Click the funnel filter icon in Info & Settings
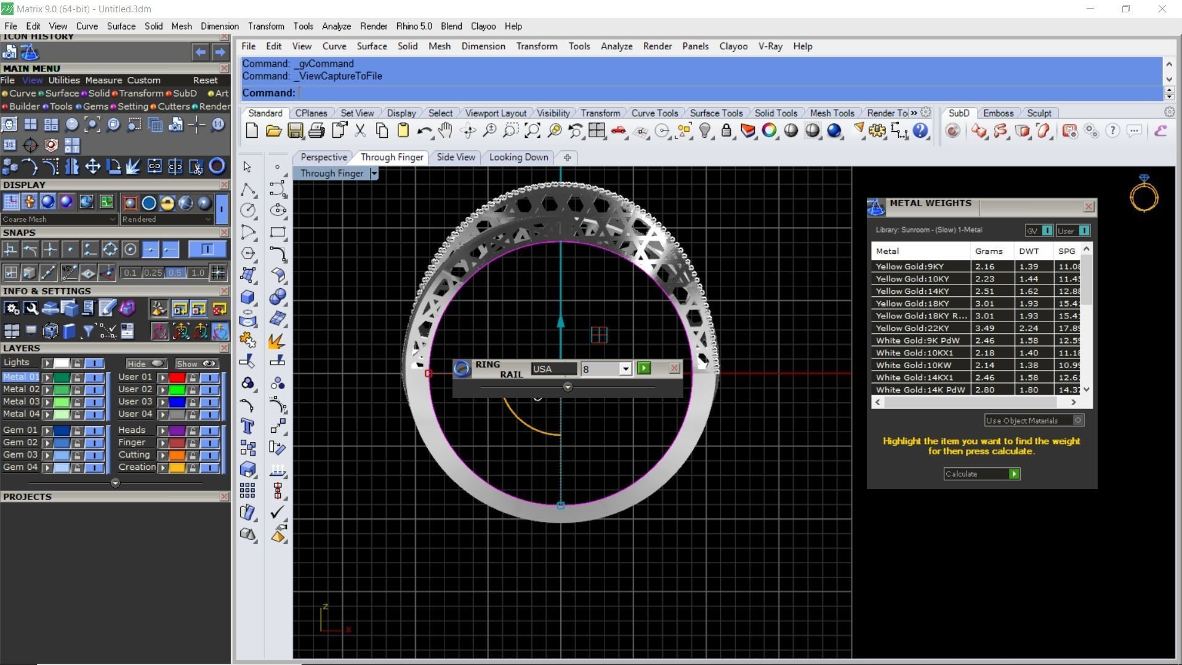Image resolution: width=1182 pixels, height=665 pixels. (x=88, y=331)
